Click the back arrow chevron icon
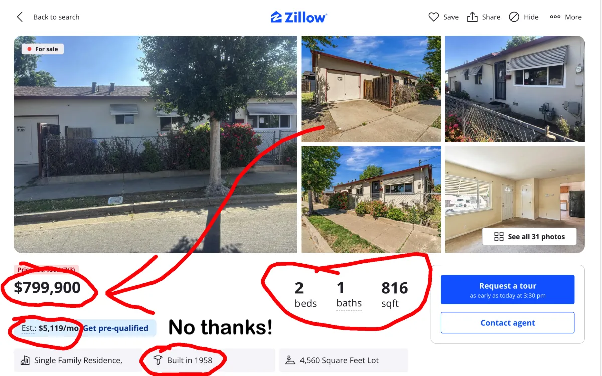This screenshot has width=602, height=376. pyautogui.click(x=20, y=17)
